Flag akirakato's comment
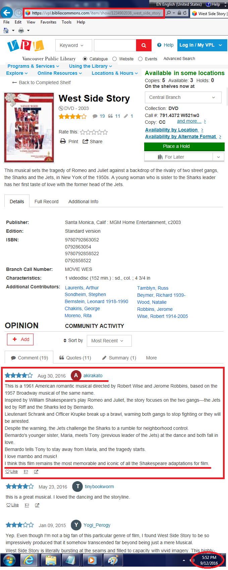228x570 pixels. (x=26, y=471)
